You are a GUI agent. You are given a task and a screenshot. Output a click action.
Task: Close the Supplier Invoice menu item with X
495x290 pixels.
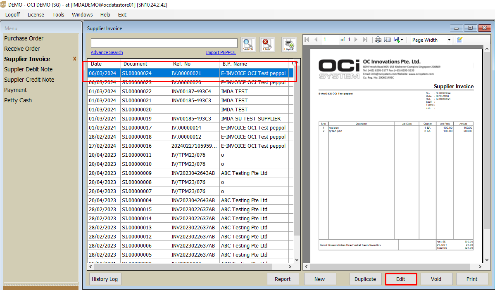[x=74, y=59]
